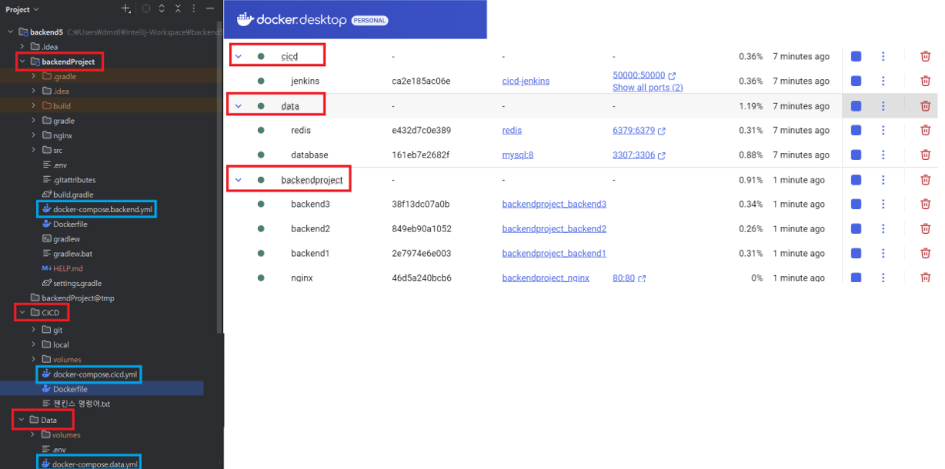The height and width of the screenshot is (469, 945).
Task: Open the backendproject_backend3 image link
Action: coord(554,204)
